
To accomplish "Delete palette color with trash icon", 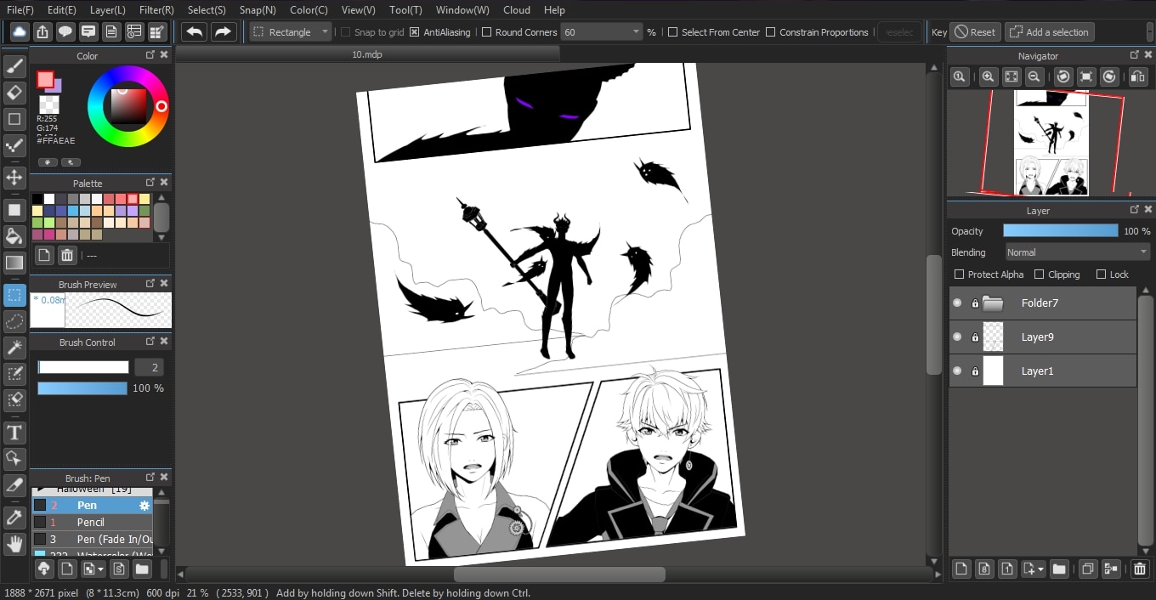I will tap(67, 255).
